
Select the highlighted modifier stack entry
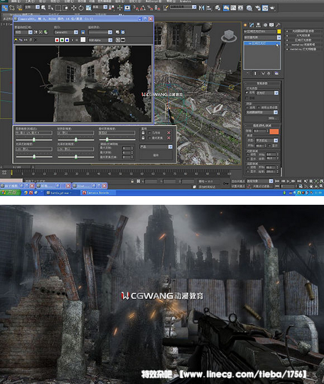tap(262, 44)
